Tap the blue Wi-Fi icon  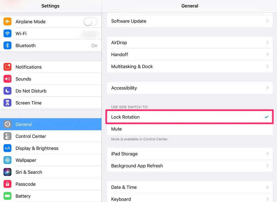click(x=8, y=34)
